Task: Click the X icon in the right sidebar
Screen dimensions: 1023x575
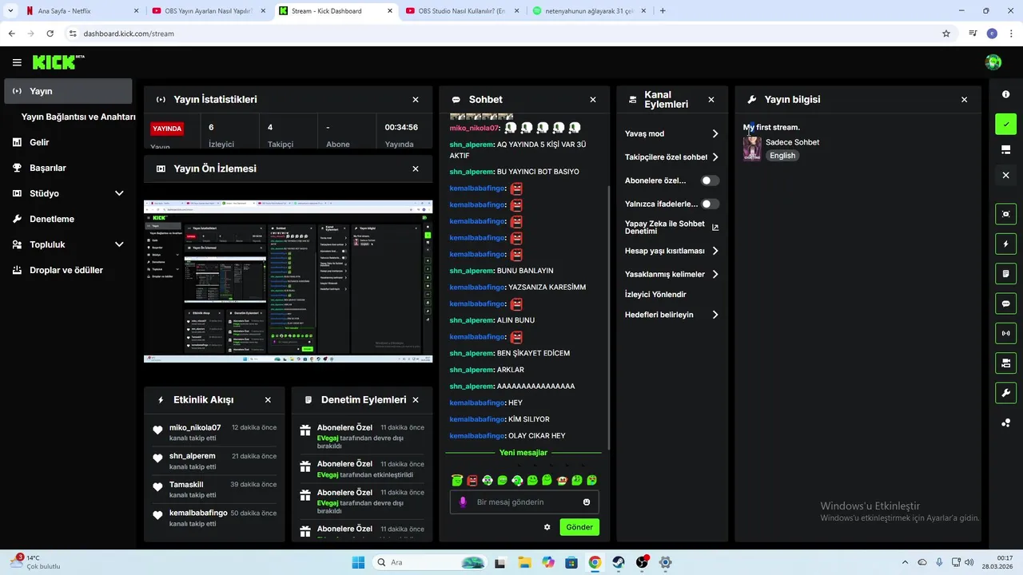Action: [x=1005, y=175]
